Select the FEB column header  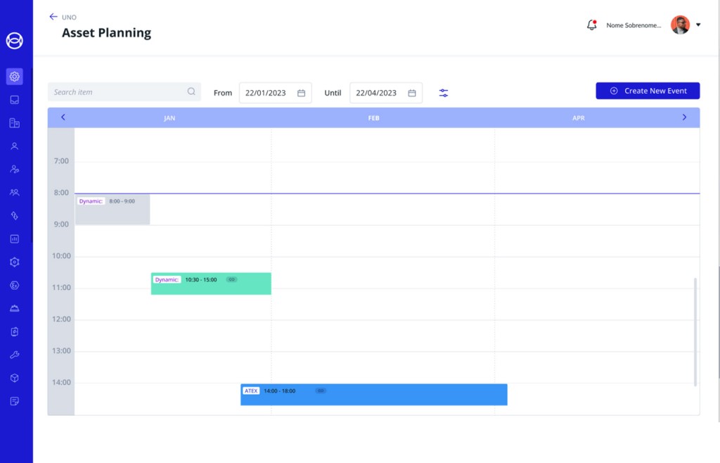click(373, 118)
